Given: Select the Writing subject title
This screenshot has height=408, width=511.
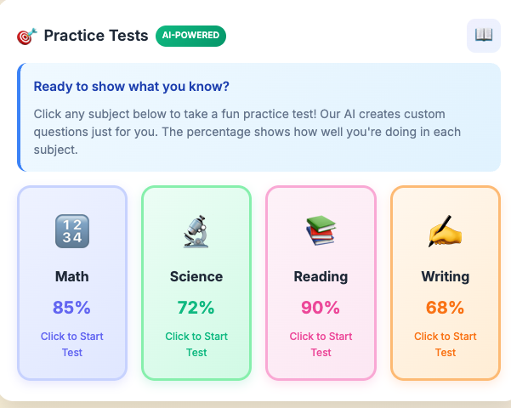Looking at the screenshot, I should pyautogui.click(x=445, y=276).
